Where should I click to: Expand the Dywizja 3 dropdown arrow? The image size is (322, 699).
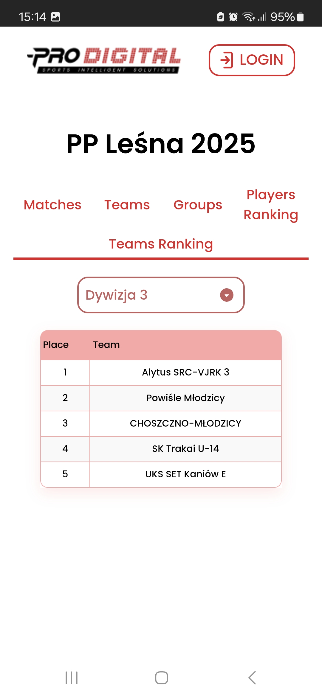coord(227,295)
